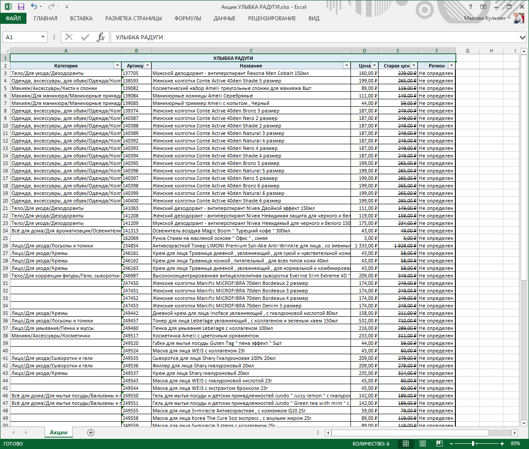Select column C by its header

click(x=251, y=51)
